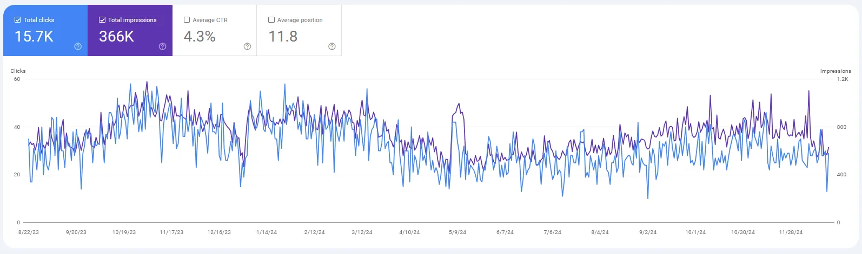The width and height of the screenshot is (862, 254).
Task: Open the Average CTR help icon
Action: (247, 46)
